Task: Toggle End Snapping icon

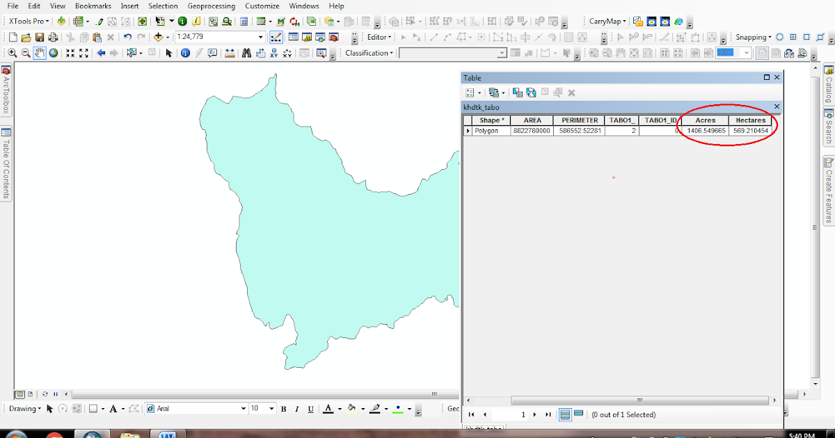Action: (x=793, y=37)
